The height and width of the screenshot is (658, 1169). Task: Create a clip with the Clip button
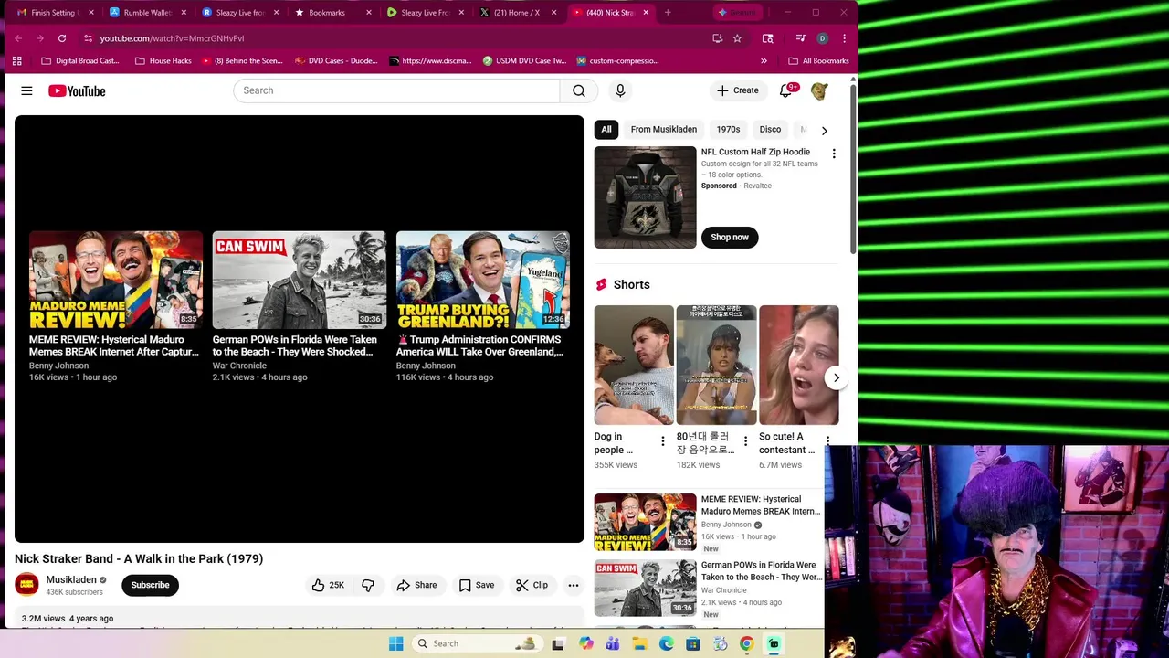pos(532,585)
